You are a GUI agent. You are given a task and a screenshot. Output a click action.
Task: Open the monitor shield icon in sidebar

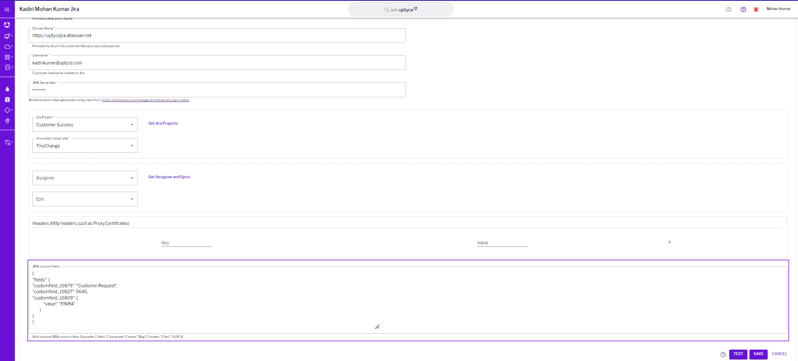(x=7, y=36)
